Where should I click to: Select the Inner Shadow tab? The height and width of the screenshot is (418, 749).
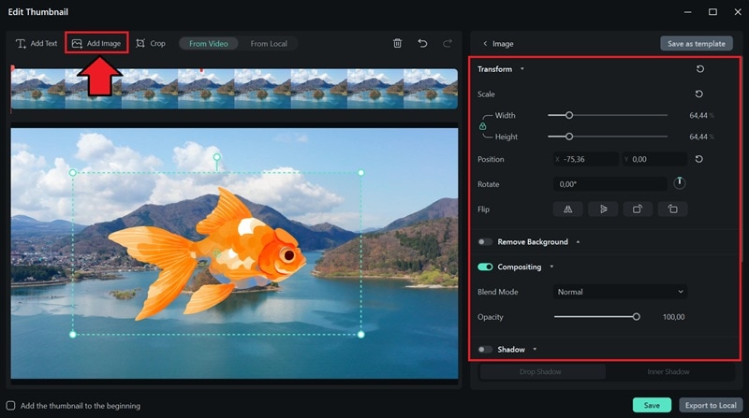click(668, 372)
